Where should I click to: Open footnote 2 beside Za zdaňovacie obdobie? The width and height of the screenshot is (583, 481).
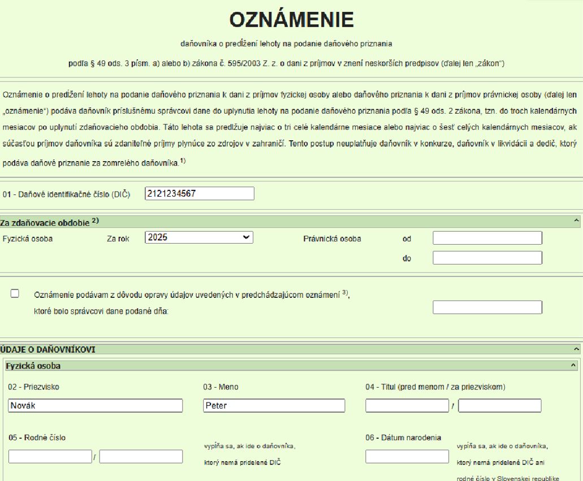coord(96,221)
